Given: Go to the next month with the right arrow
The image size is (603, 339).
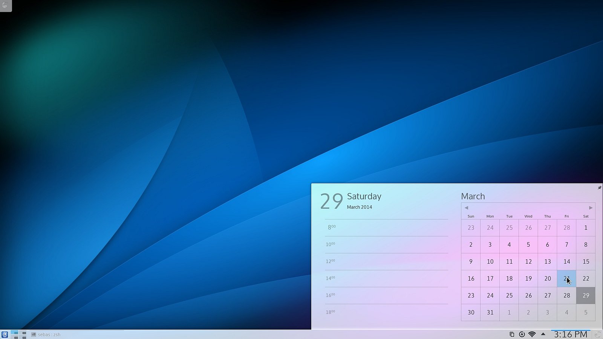Looking at the screenshot, I should 591,208.
